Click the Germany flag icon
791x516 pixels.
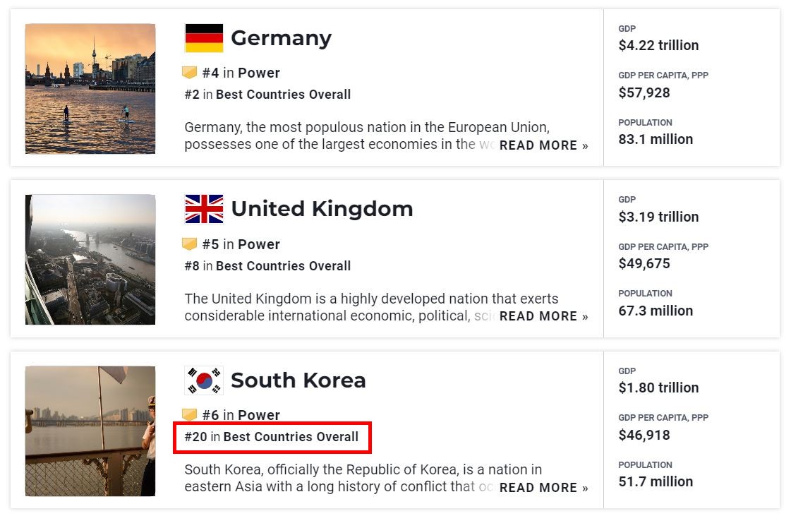[204, 38]
